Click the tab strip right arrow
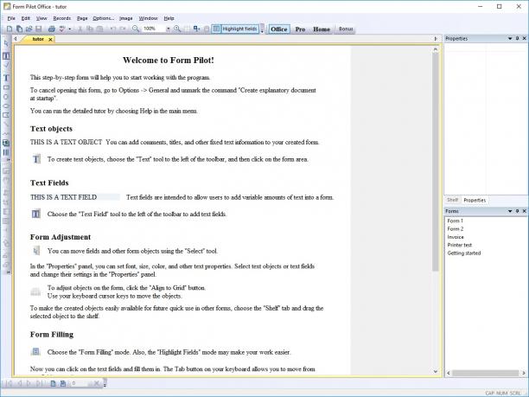The width and height of the screenshot is (529, 397). pos(436,39)
